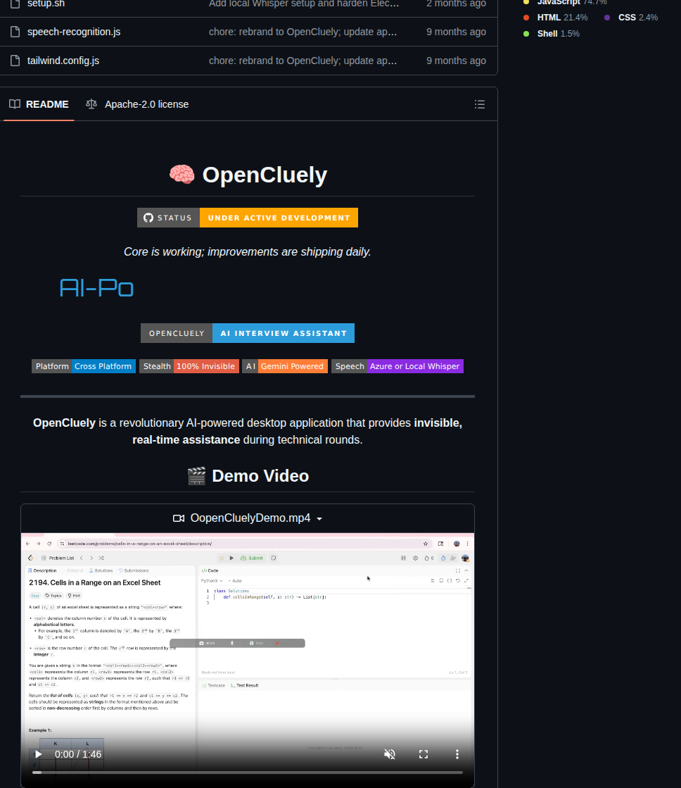Open the video more options menu
Image resolution: width=681 pixels, height=788 pixels.
click(x=457, y=754)
